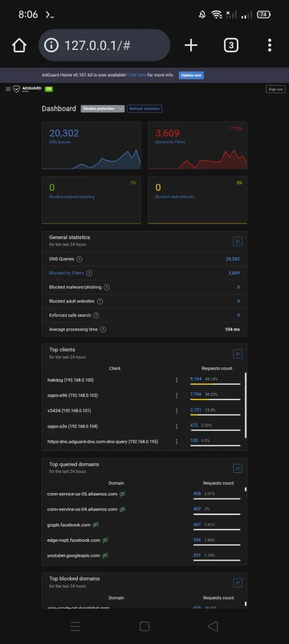The width and height of the screenshot is (289, 644).
Task: Click oppo-a3s's 472 requests count
Action: click(x=194, y=426)
